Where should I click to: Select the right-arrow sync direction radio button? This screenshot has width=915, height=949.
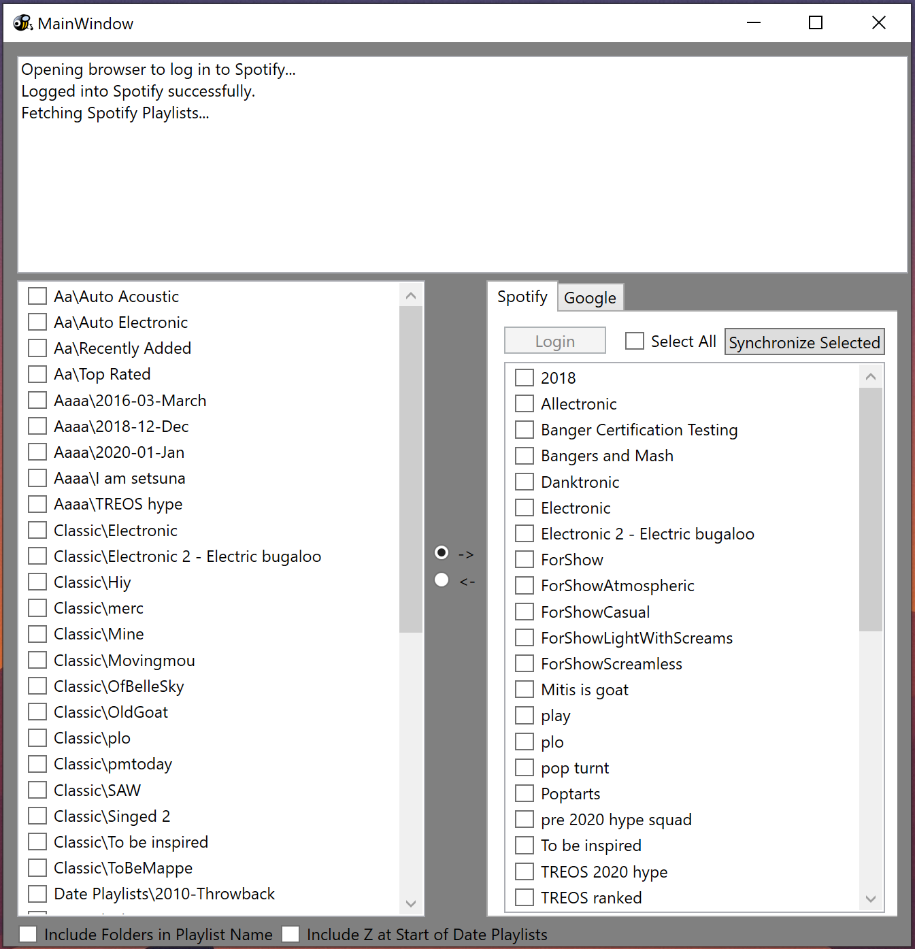[442, 552]
